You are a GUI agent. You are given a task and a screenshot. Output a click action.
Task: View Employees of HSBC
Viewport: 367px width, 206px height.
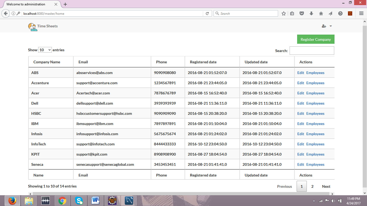pyautogui.click(x=315, y=113)
